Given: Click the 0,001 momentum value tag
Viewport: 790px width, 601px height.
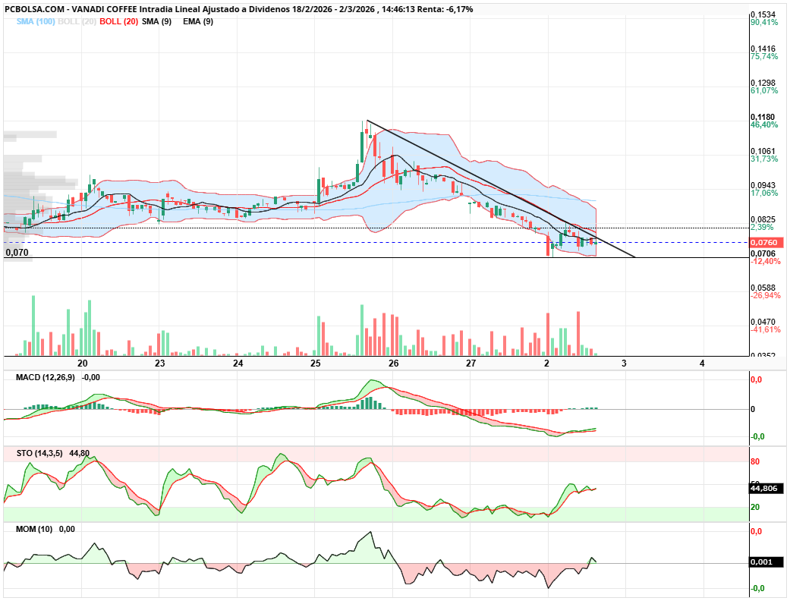Looking at the screenshot, I should point(761,562).
